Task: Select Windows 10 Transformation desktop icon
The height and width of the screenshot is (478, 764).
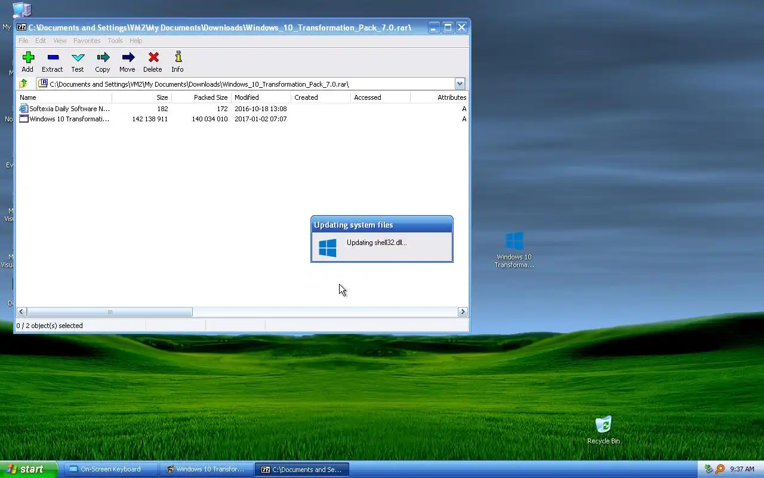Action: click(514, 250)
